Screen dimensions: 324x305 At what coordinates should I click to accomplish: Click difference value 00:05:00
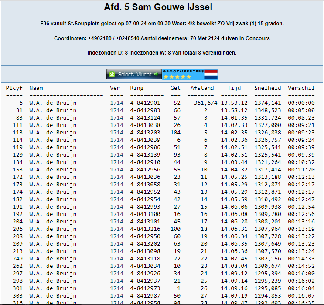301,110
